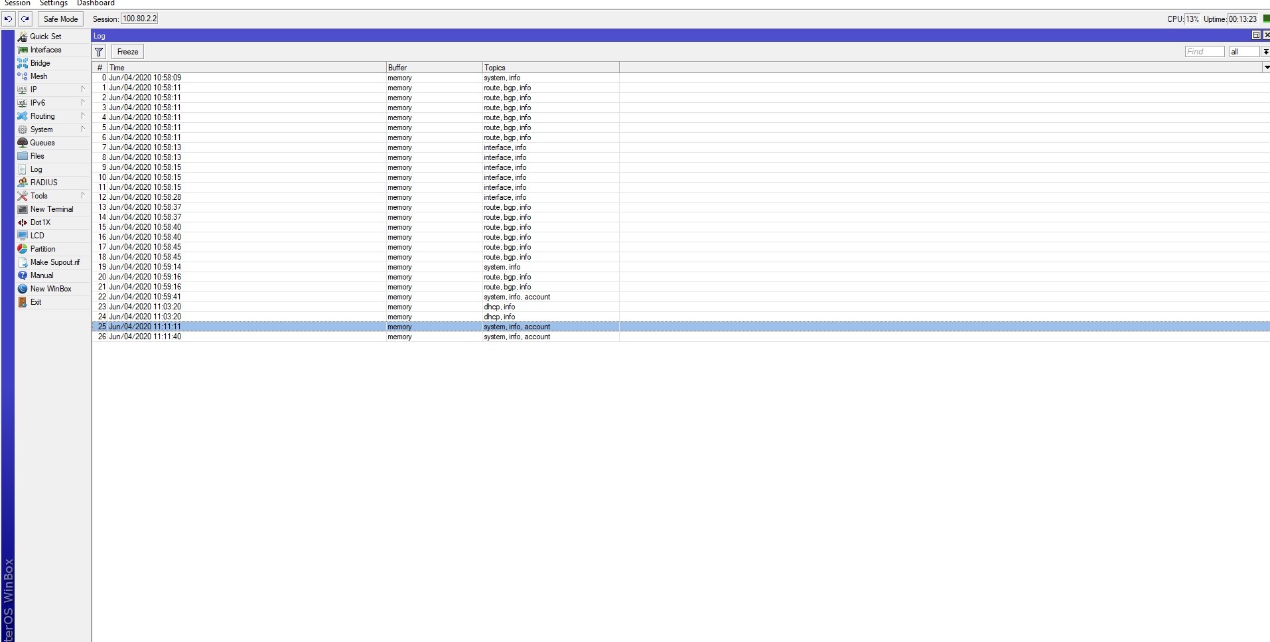Click the Redo arrow icon
Screen dimensions: 1270x642
pyautogui.click(x=25, y=19)
